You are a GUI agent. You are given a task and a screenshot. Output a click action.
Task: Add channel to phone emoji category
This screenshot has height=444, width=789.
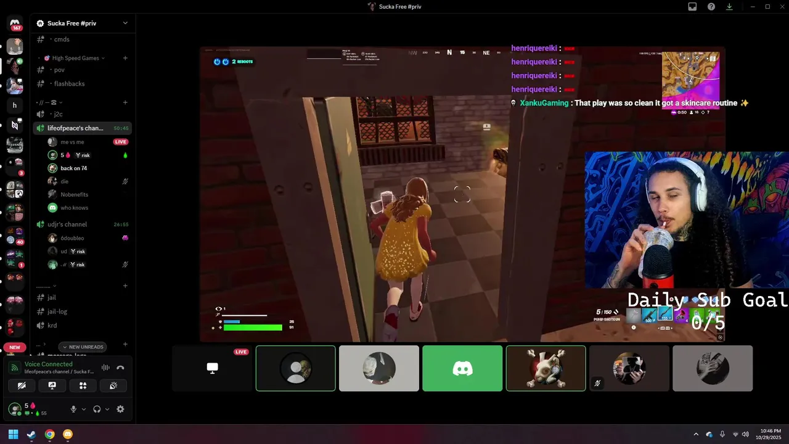click(x=125, y=102)
